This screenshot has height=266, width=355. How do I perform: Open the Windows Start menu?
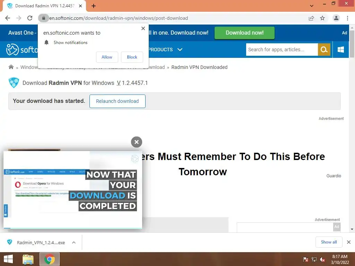(x=8, y=259)
